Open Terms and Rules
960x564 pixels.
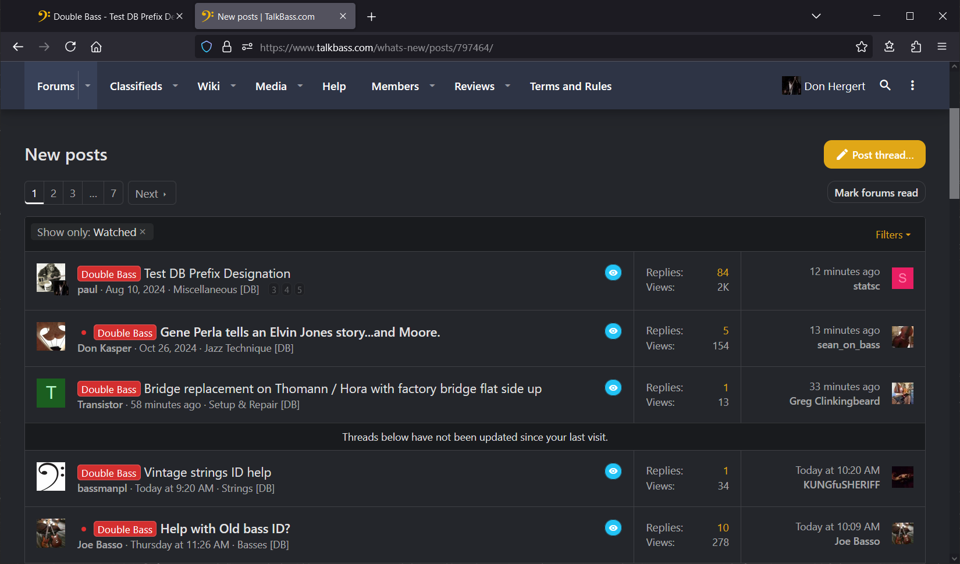pos(571,86)
